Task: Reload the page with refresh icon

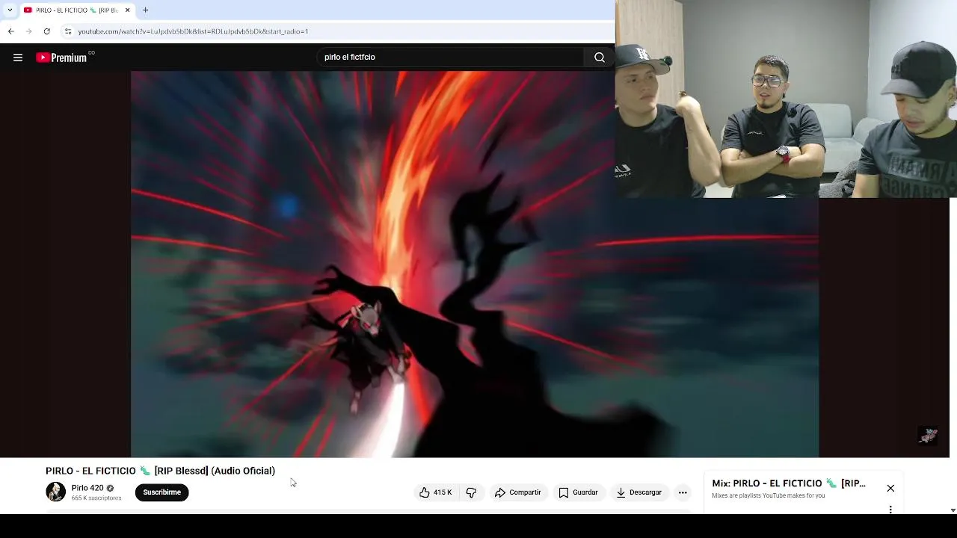Action: (46, 31)
